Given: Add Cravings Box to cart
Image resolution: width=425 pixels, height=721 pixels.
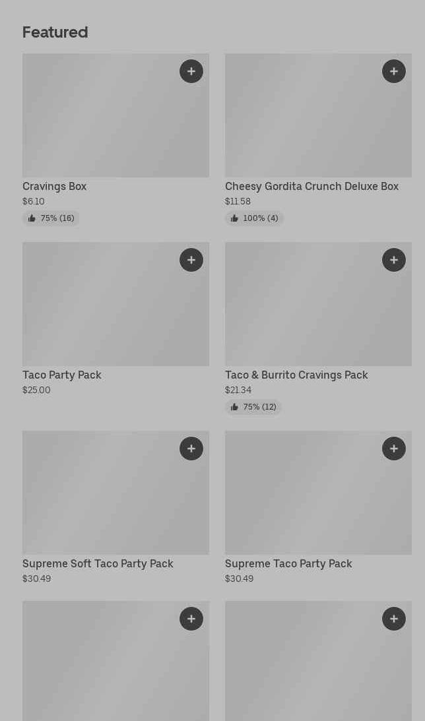Looking at the screenshot, I should pyautogui.click(x=191, y=71).
